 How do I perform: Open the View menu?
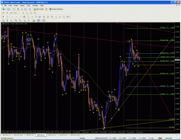point(10,5)
